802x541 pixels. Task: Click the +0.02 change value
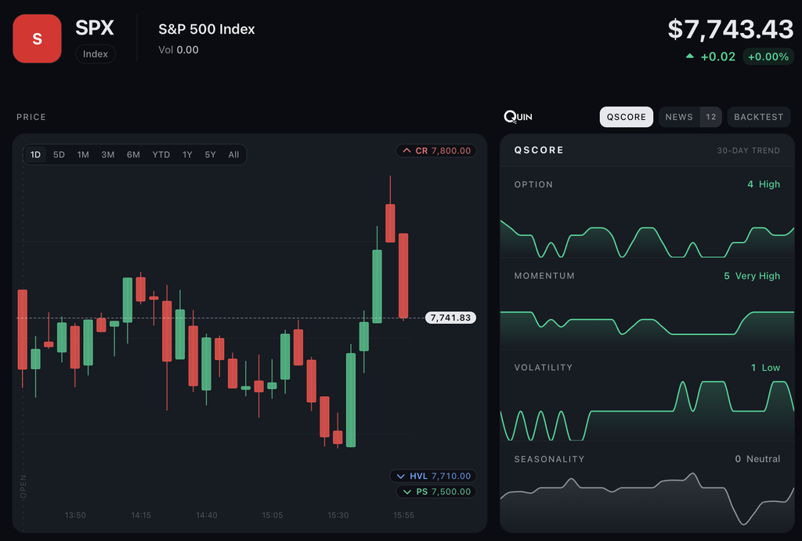coord(717,56)
